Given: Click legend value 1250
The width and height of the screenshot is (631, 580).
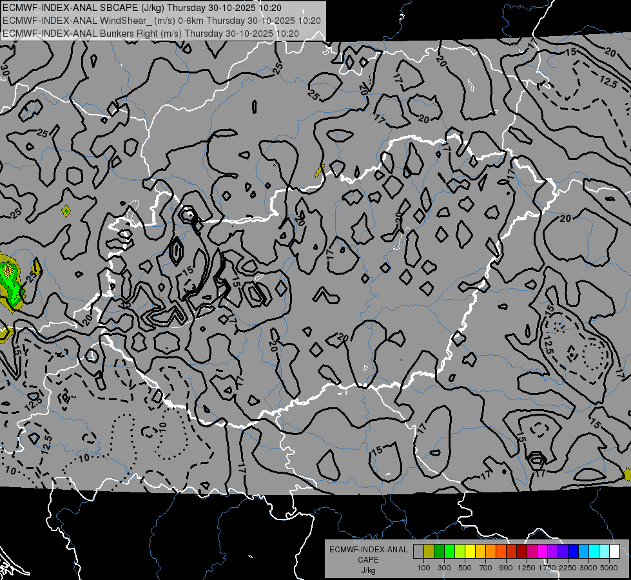Looking at the screenshot, I should (527, 568).
